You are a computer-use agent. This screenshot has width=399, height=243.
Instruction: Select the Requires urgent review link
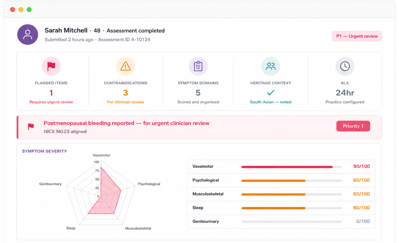[x=51, y=102]
